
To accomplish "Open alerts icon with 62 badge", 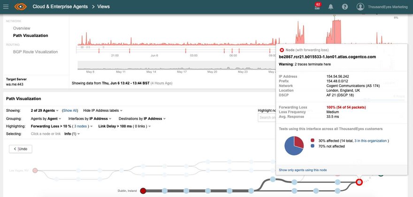I will click(317, 6).
